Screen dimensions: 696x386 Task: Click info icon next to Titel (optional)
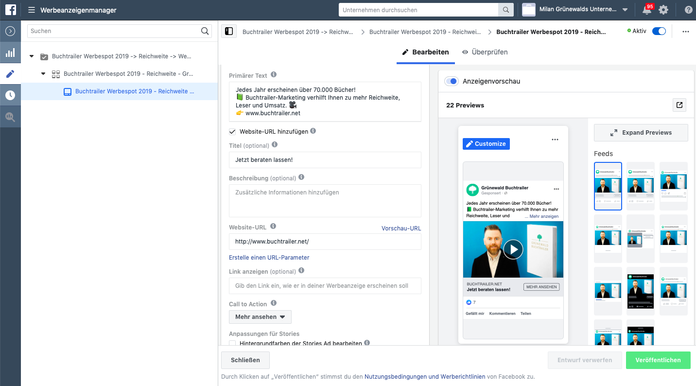[x=275, y=145]
